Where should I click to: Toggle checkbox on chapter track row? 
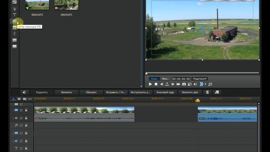coord(21,104)
